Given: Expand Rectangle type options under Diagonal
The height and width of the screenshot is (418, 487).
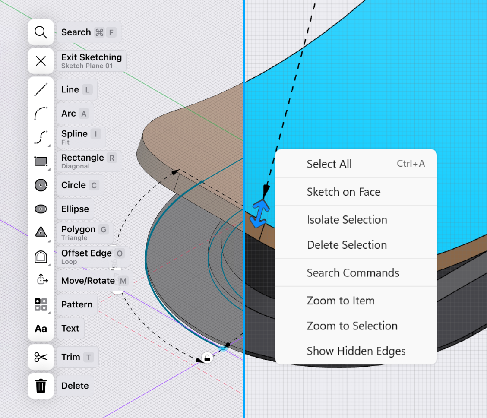Looking at the screenshot, I should pos(49,170).
